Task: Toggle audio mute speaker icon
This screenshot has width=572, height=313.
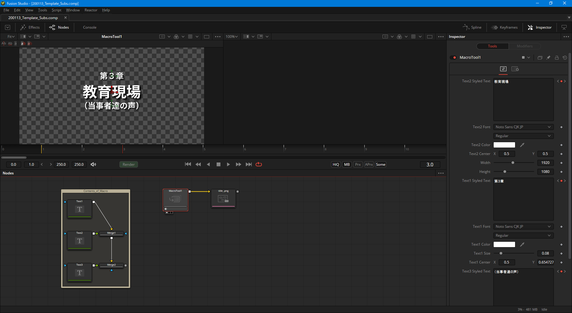Action: 93,165
